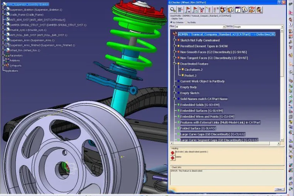This screenshot has width=294, height=196.
Task: Click the window with lightbulb icon
Action: (x=238, y=10)
